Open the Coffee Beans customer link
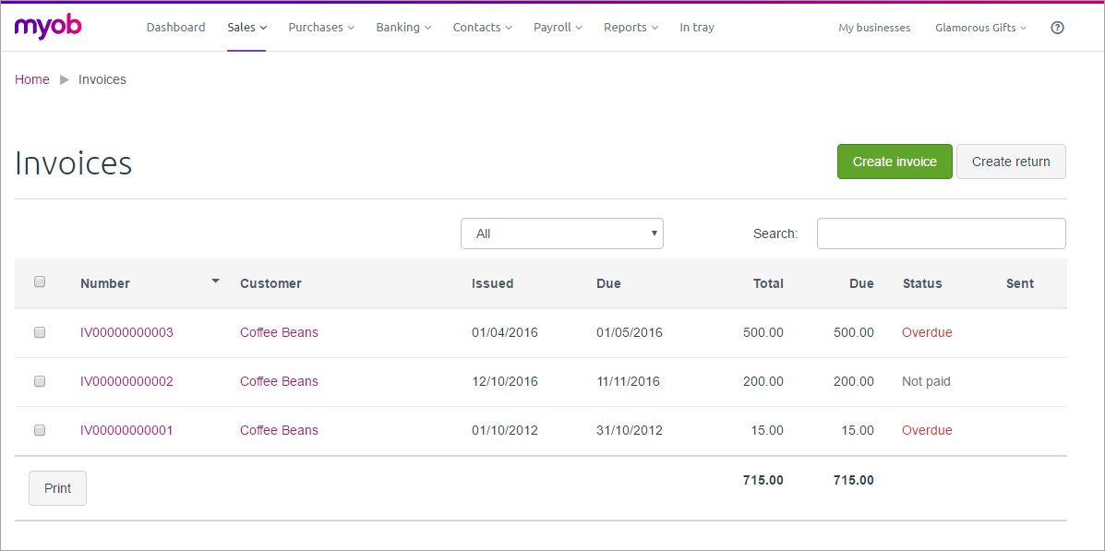The image size is (1105, 551). coord(279,332)
